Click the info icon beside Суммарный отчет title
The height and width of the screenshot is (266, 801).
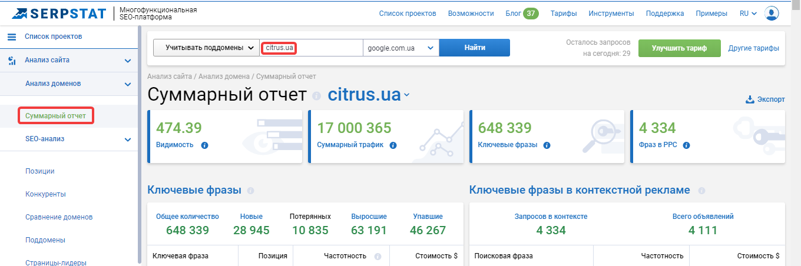click(x=316, y=95)
